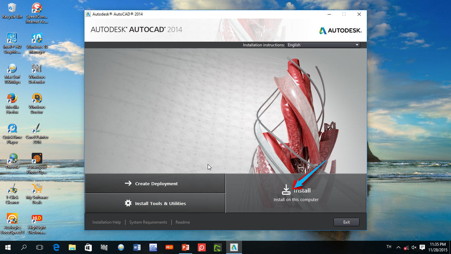Image resolution: width=451 pixels, height=254 pixels.
Task: Open the Installation Help link
Action: coord(107,222)
